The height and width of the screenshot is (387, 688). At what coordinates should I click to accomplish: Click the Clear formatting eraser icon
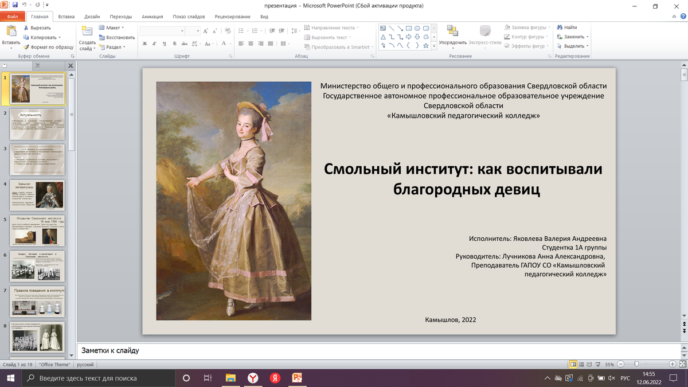click(x=228, y=31)
